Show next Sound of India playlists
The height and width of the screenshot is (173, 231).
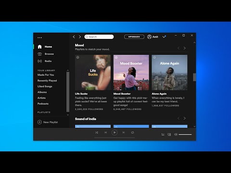(184, 118)
